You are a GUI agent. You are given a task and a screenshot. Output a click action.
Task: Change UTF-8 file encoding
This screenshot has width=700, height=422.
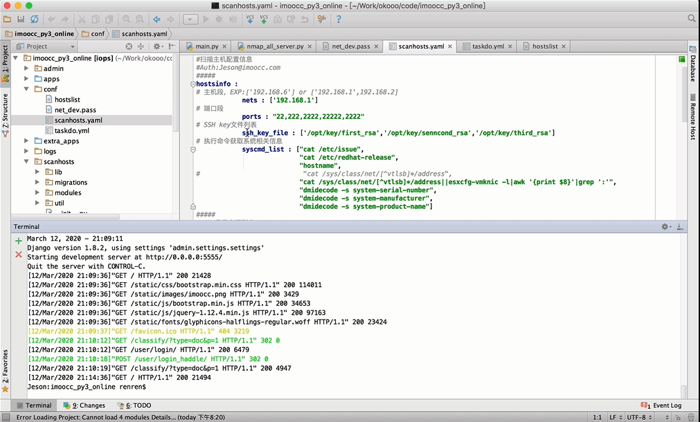click(639, 417)
